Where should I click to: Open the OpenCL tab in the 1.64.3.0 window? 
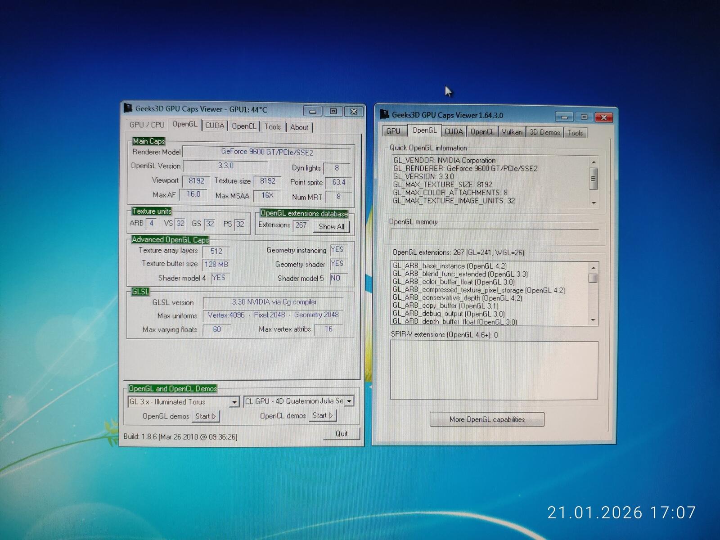(482, 132)
